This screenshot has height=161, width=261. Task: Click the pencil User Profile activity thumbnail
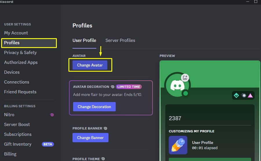[178, 145]
